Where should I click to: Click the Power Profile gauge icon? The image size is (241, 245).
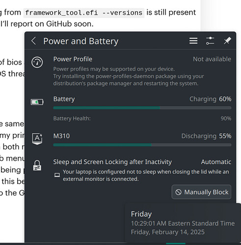(x=37, y=62)
